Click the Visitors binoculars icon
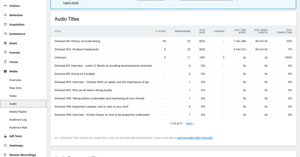Viewport: 300px width, 157px height. (5, 6)
